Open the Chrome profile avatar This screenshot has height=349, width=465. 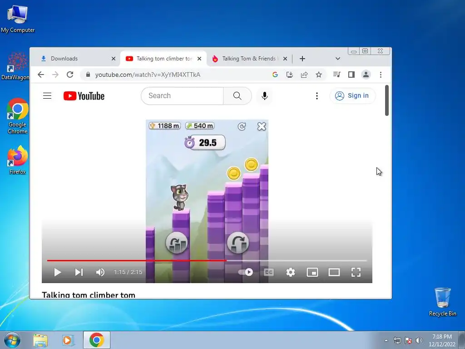tap(366, 75)
